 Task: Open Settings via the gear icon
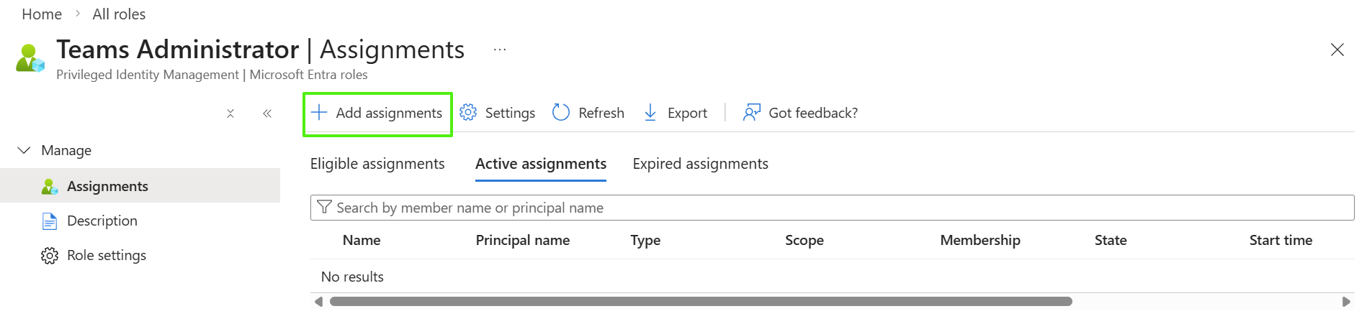click(x=468, y=113)
